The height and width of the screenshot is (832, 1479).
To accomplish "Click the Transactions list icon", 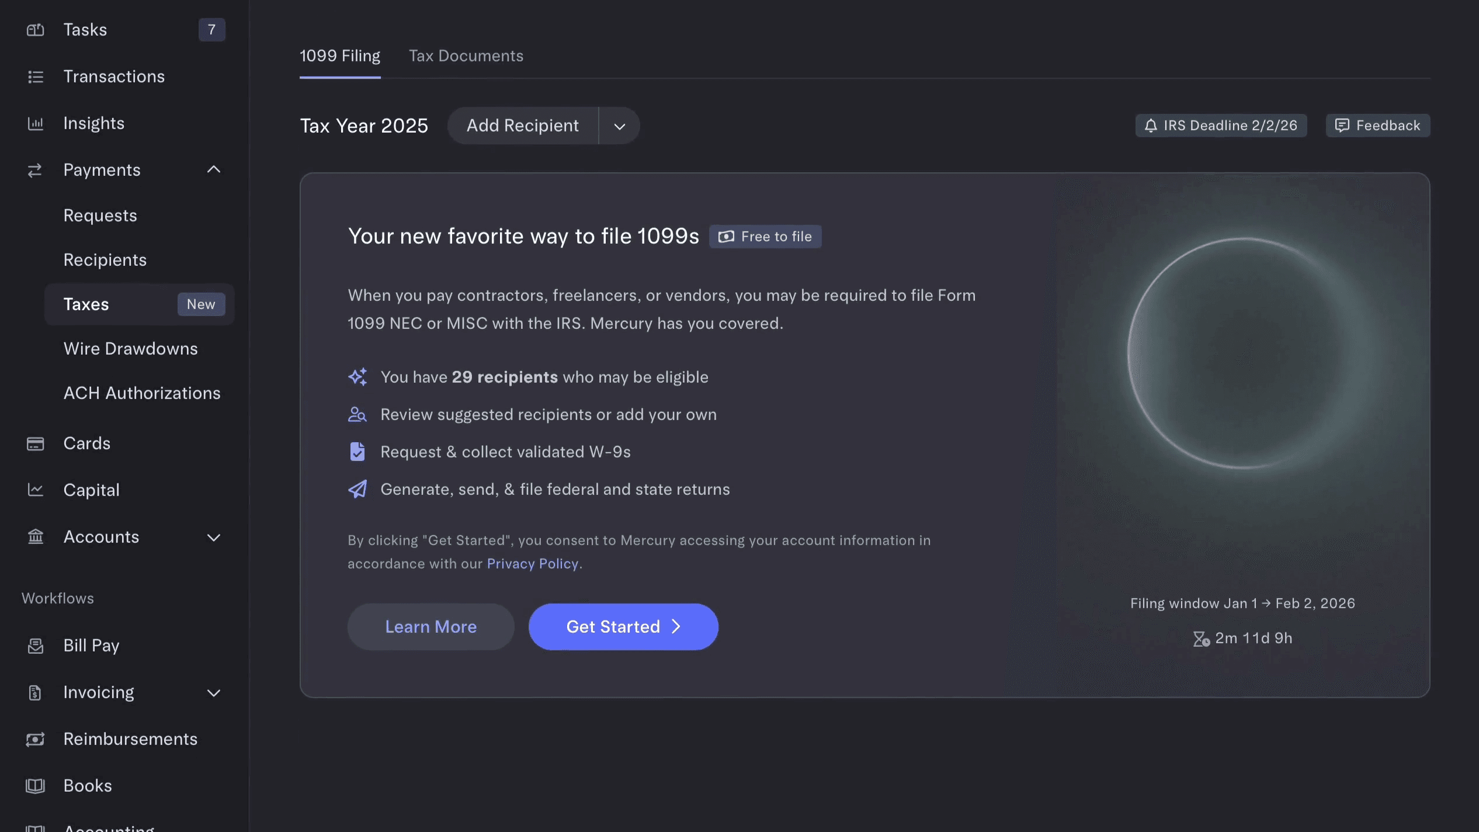I will point(35,77).
